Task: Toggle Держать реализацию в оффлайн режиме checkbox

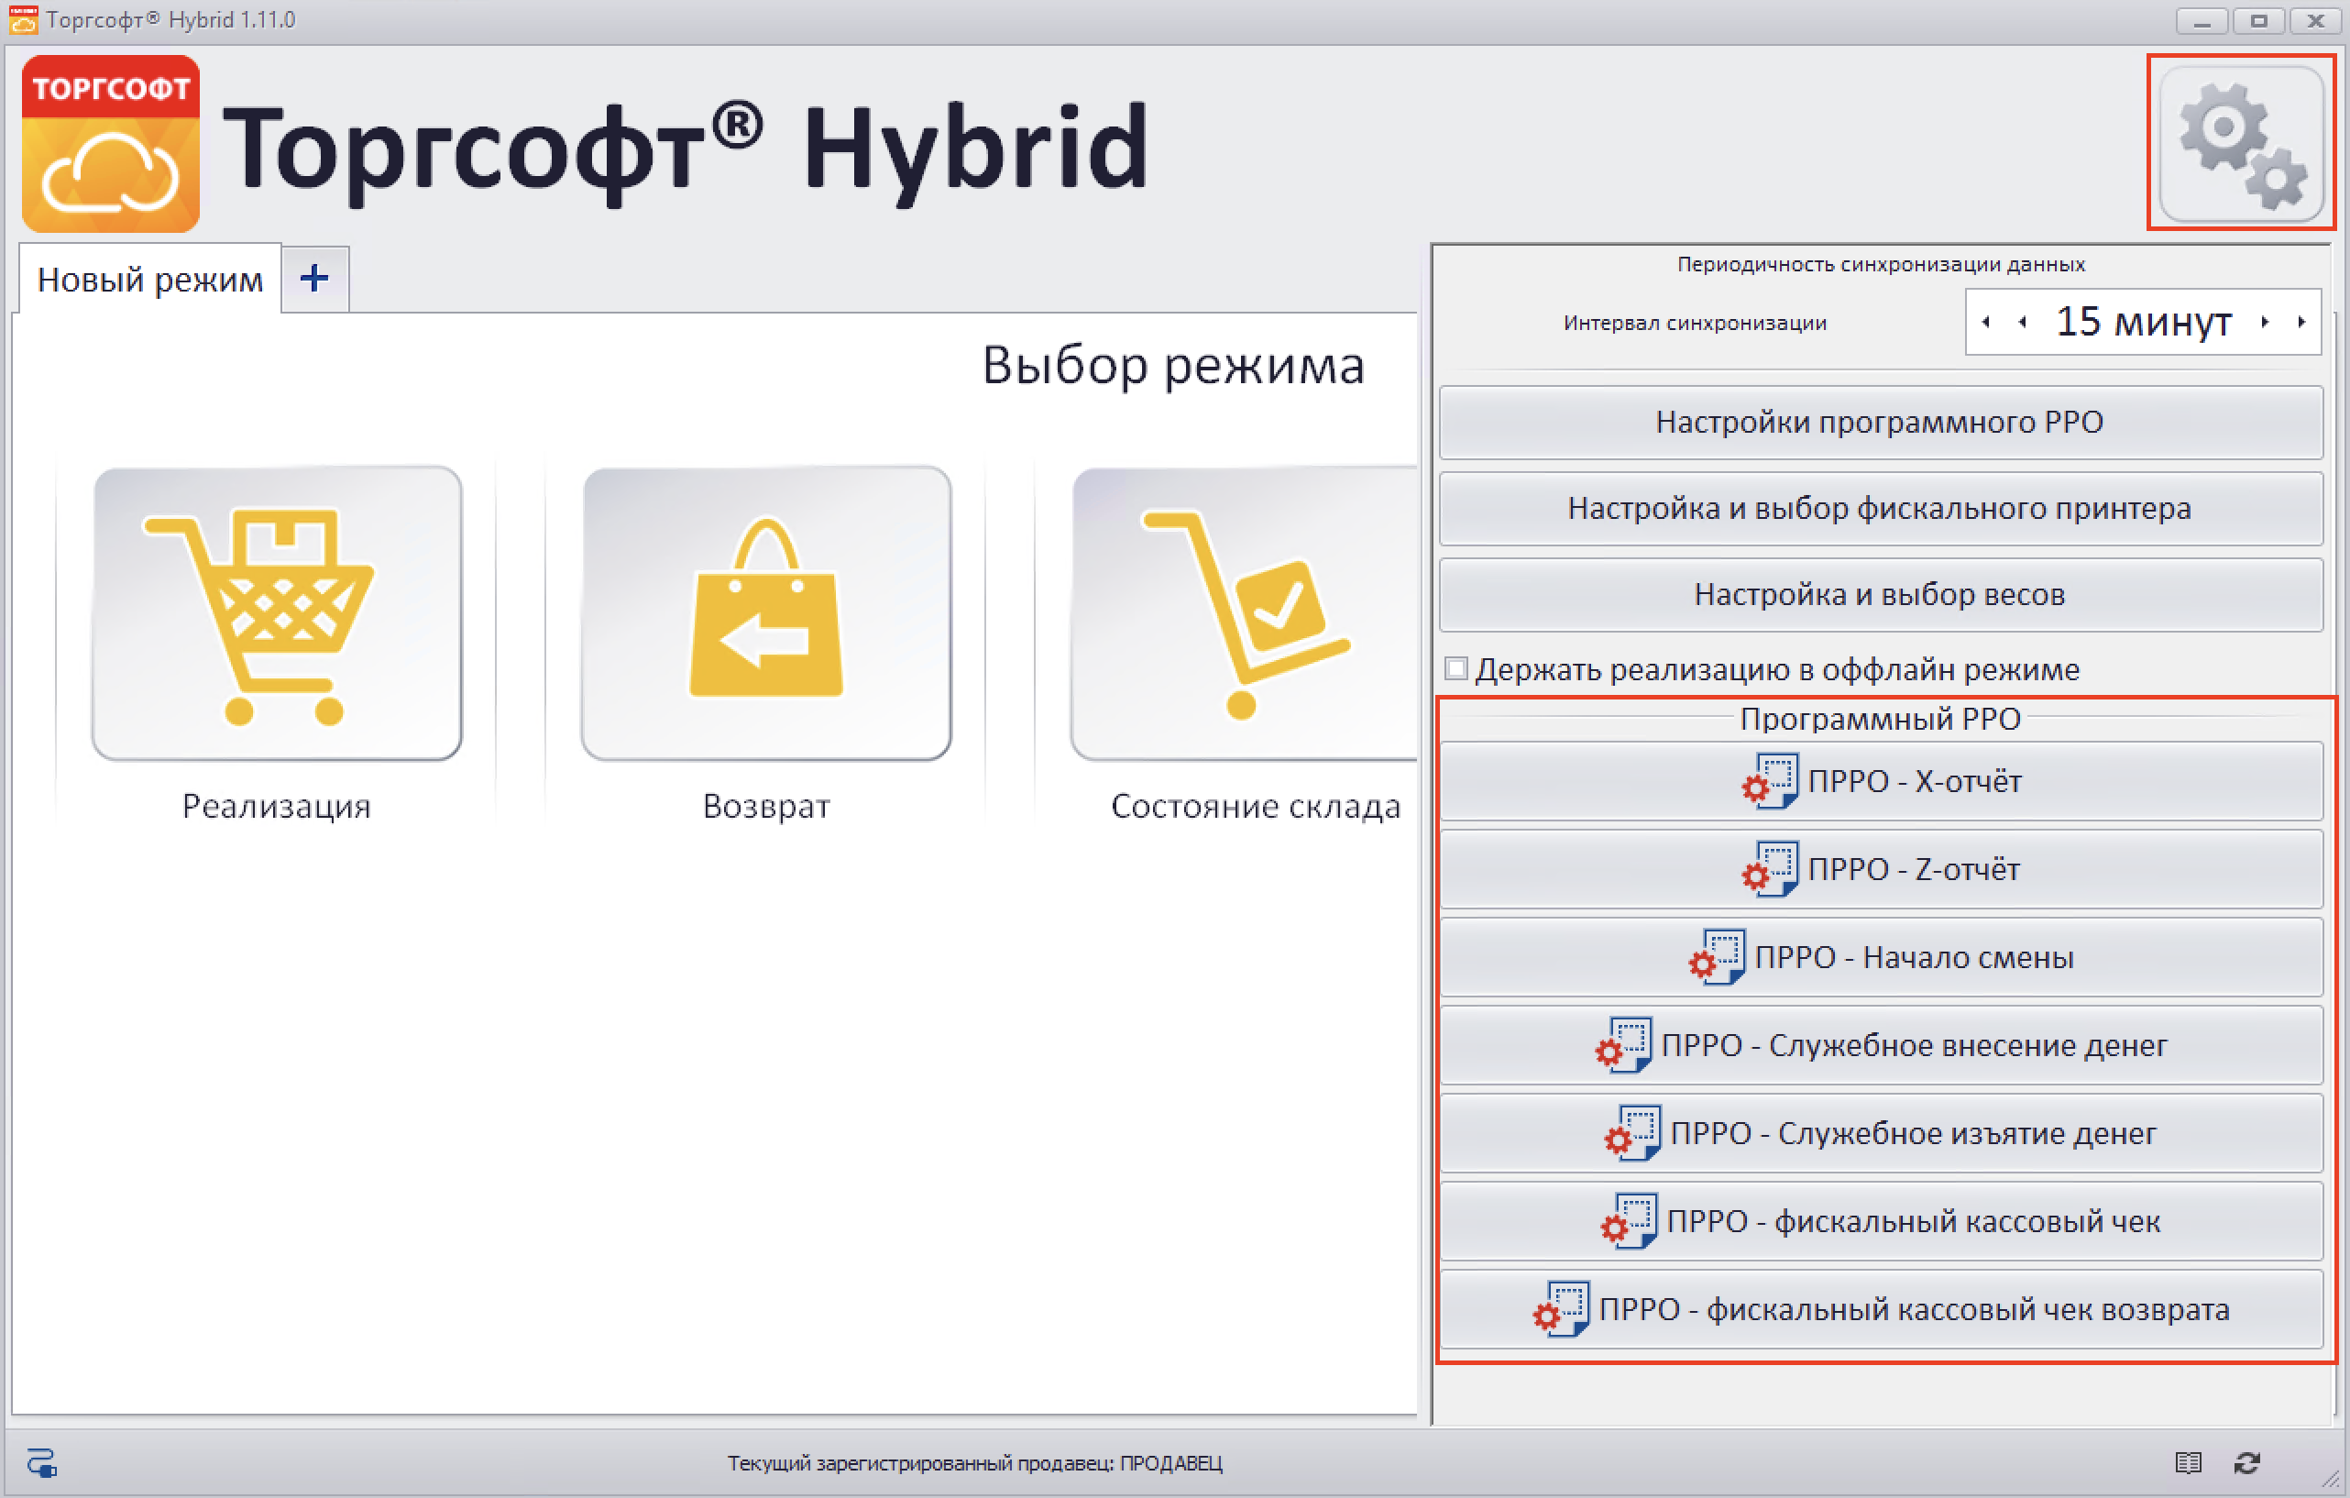Action: point(1456,668)
